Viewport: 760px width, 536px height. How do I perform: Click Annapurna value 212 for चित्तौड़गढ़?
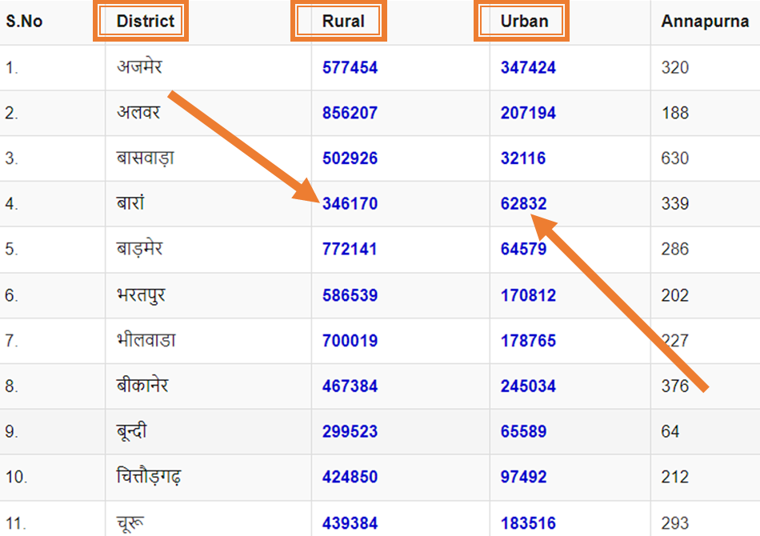(675, 477)
